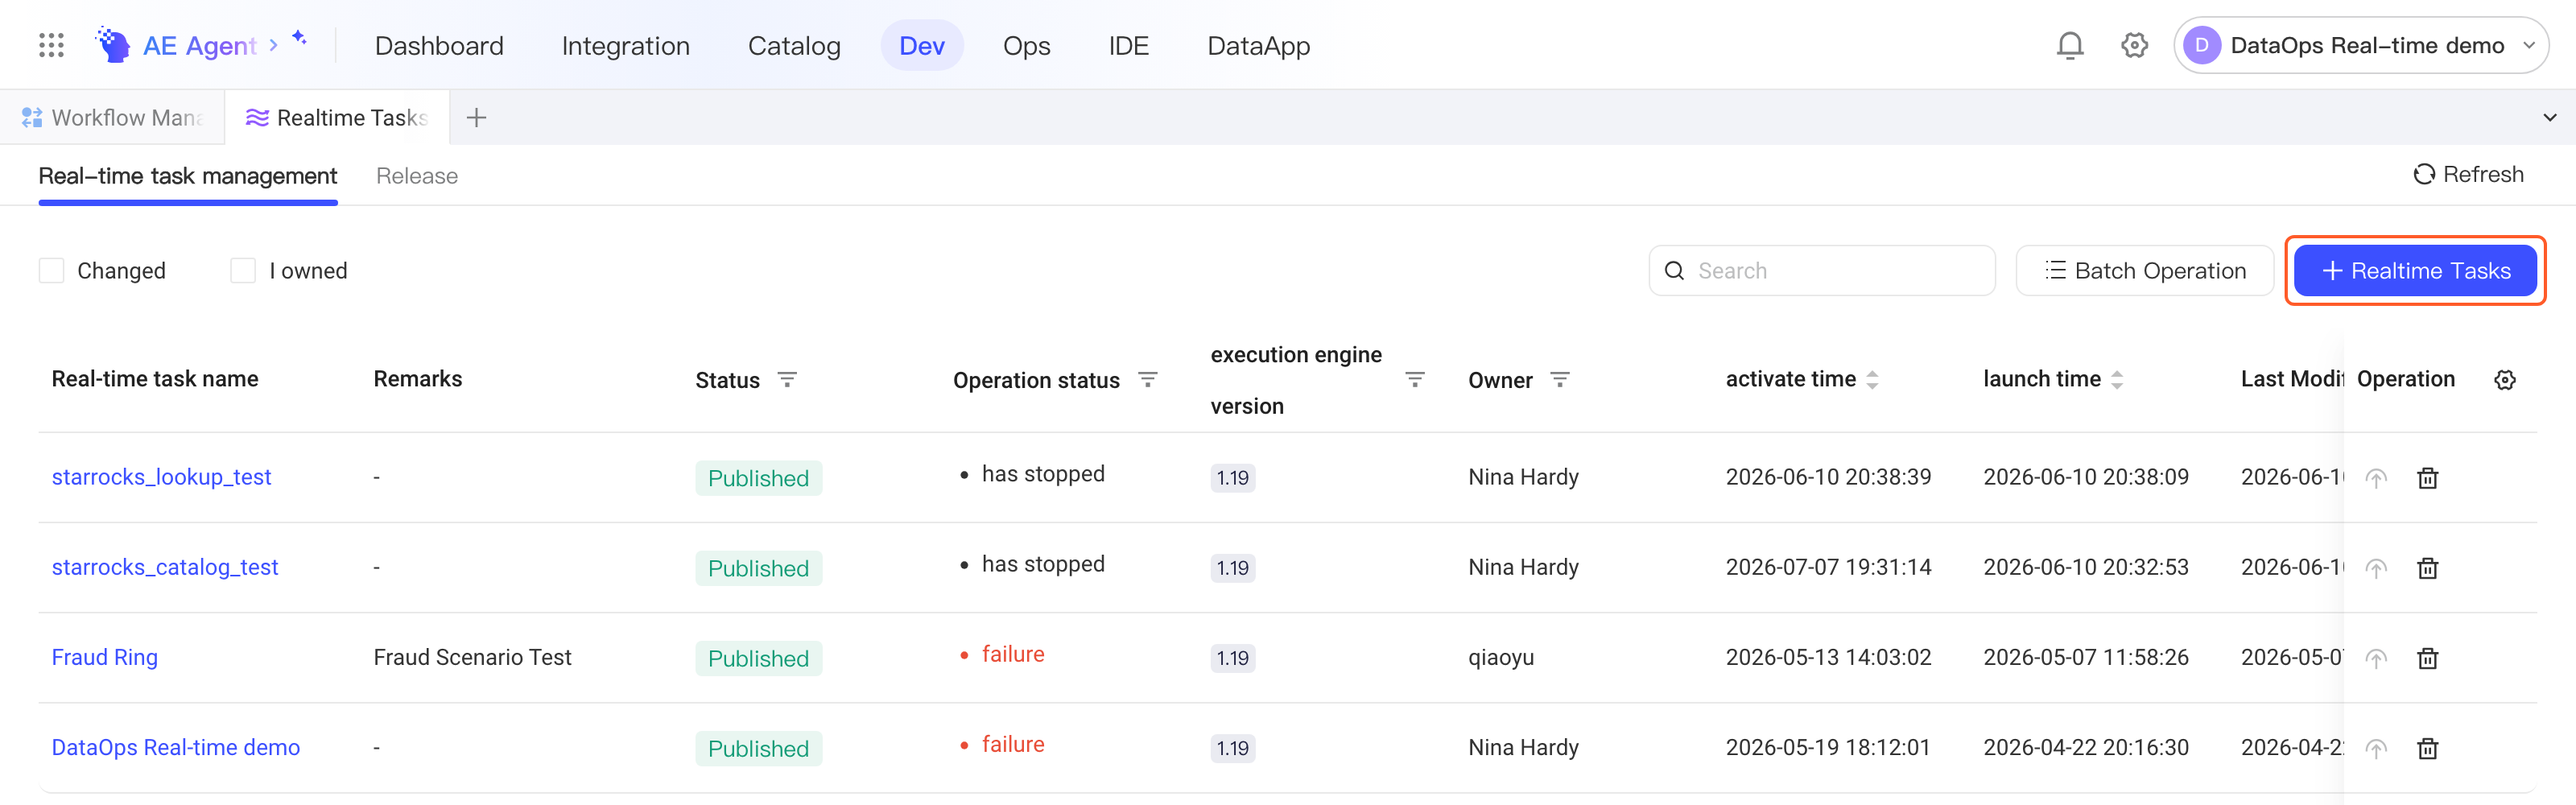The width and height of the screenshot is (2576, 805).
Task: Switch to the Release tab
Action: (x=416, y=176)
